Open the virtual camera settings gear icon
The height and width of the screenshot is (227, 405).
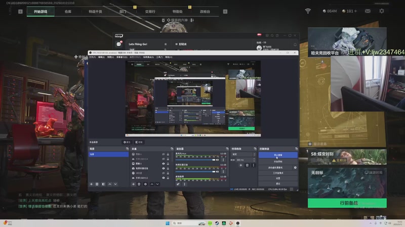click(x=295, y=167)
